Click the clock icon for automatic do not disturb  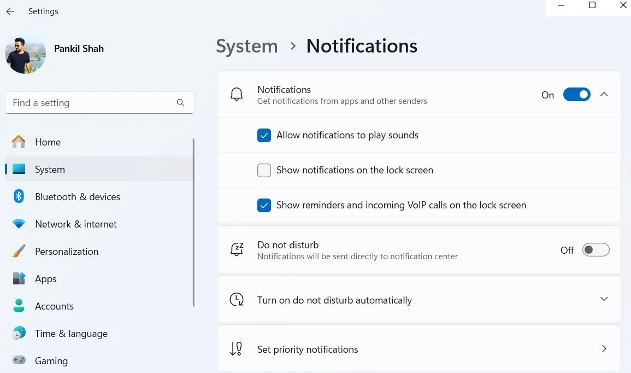tap(237, 299)
